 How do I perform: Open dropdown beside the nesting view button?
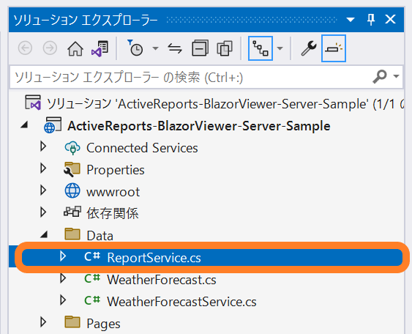(280, 48)
